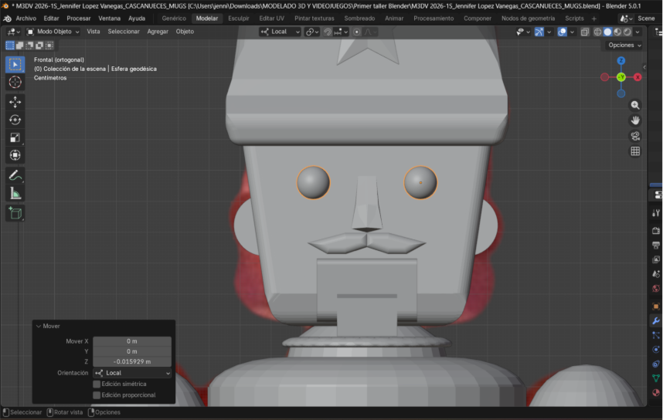Open the Agregar menu in the viewport header
Image resolution: width=663 pixels, height=420 pixels.
[158, 32]
